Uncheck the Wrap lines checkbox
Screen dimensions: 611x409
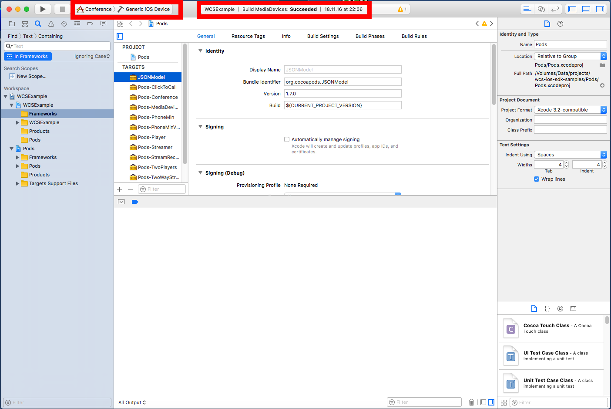click(x=537, y=179)
